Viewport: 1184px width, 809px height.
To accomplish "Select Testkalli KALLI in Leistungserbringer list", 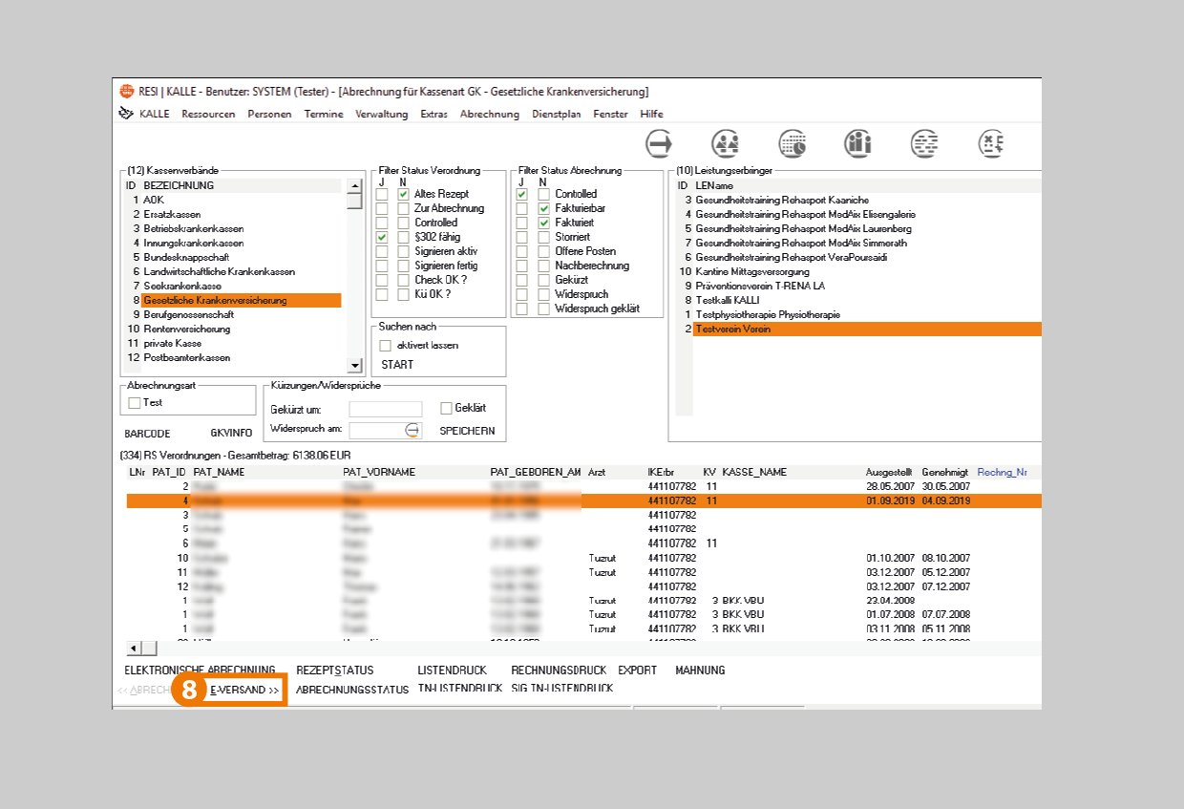I will 727,301.
